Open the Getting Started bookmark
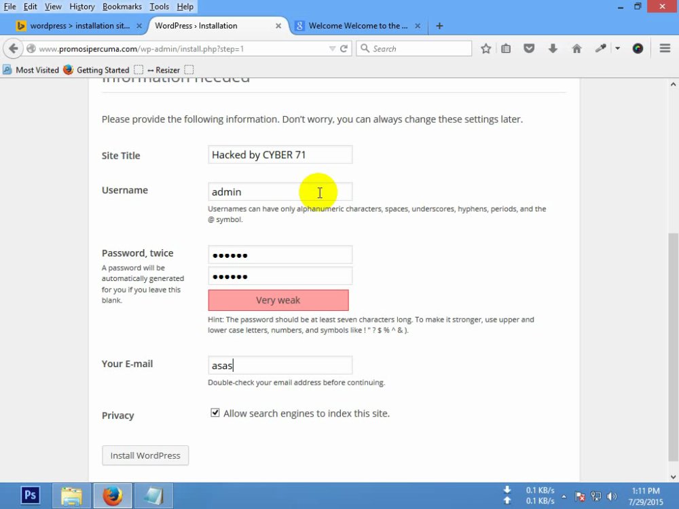 click(x=96, y=70)
